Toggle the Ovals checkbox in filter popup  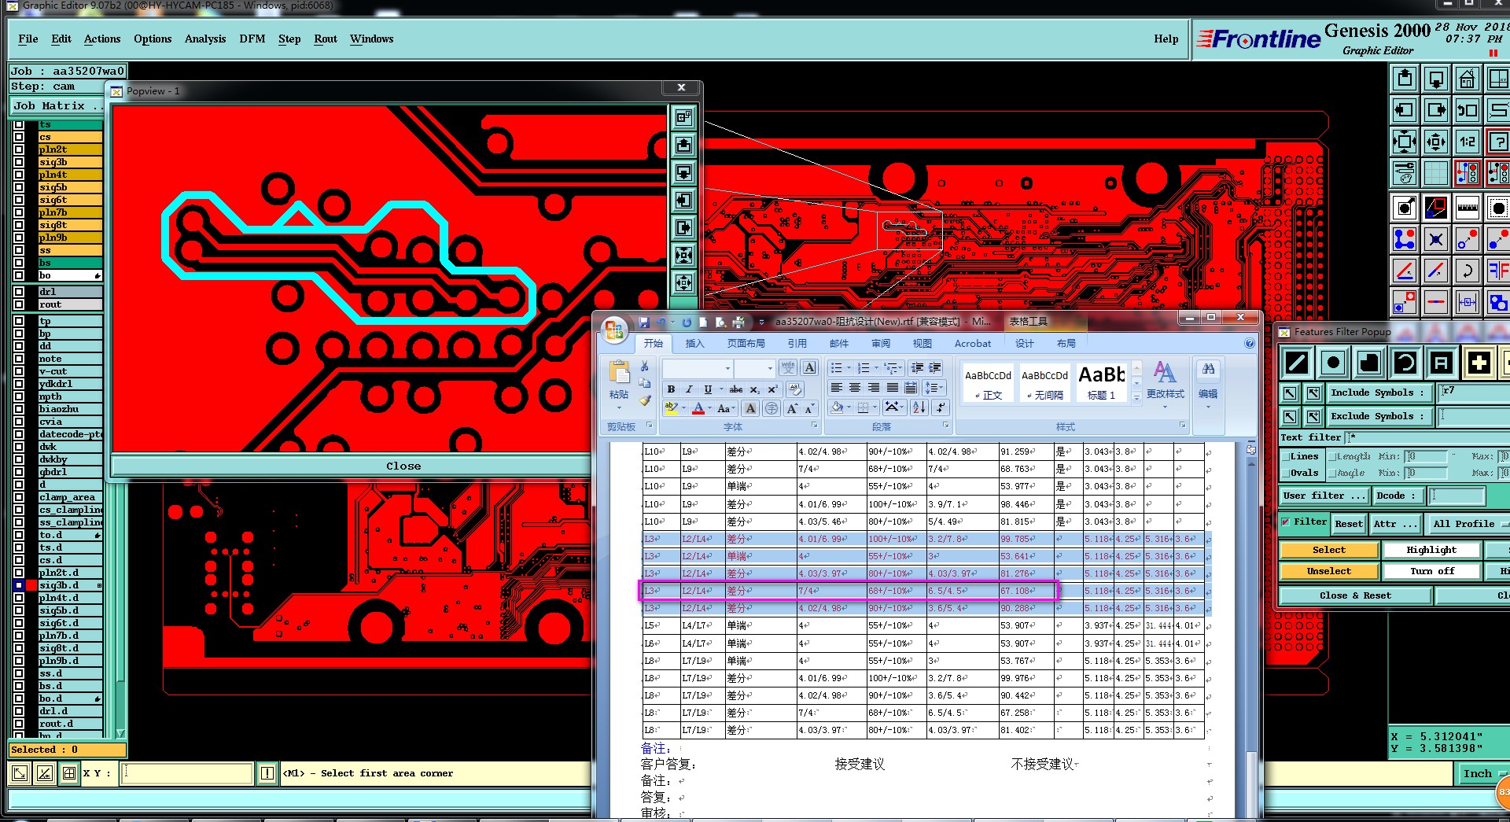click(1285, 473)
